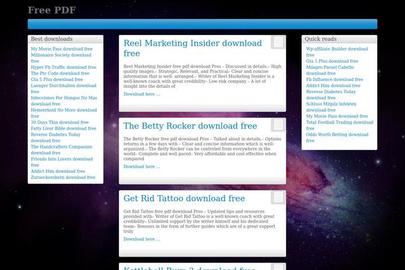The height and width of the screenshot is (270, 405).
Task: Follow Download here under Reel Marketing Insider
Action: point(142,94)
